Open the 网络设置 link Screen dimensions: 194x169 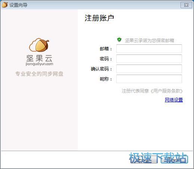click(x=174, y=100)
